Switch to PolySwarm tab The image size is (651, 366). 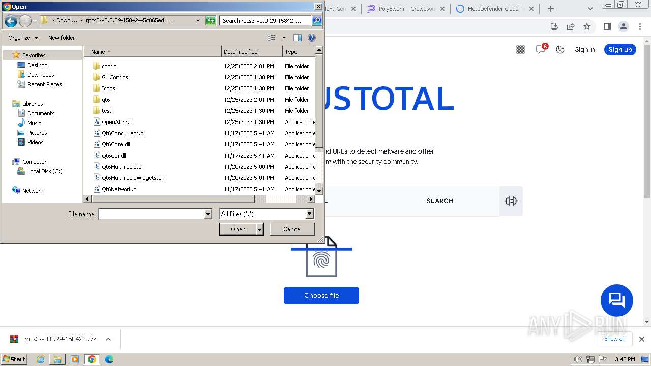[x=405, y=9]
